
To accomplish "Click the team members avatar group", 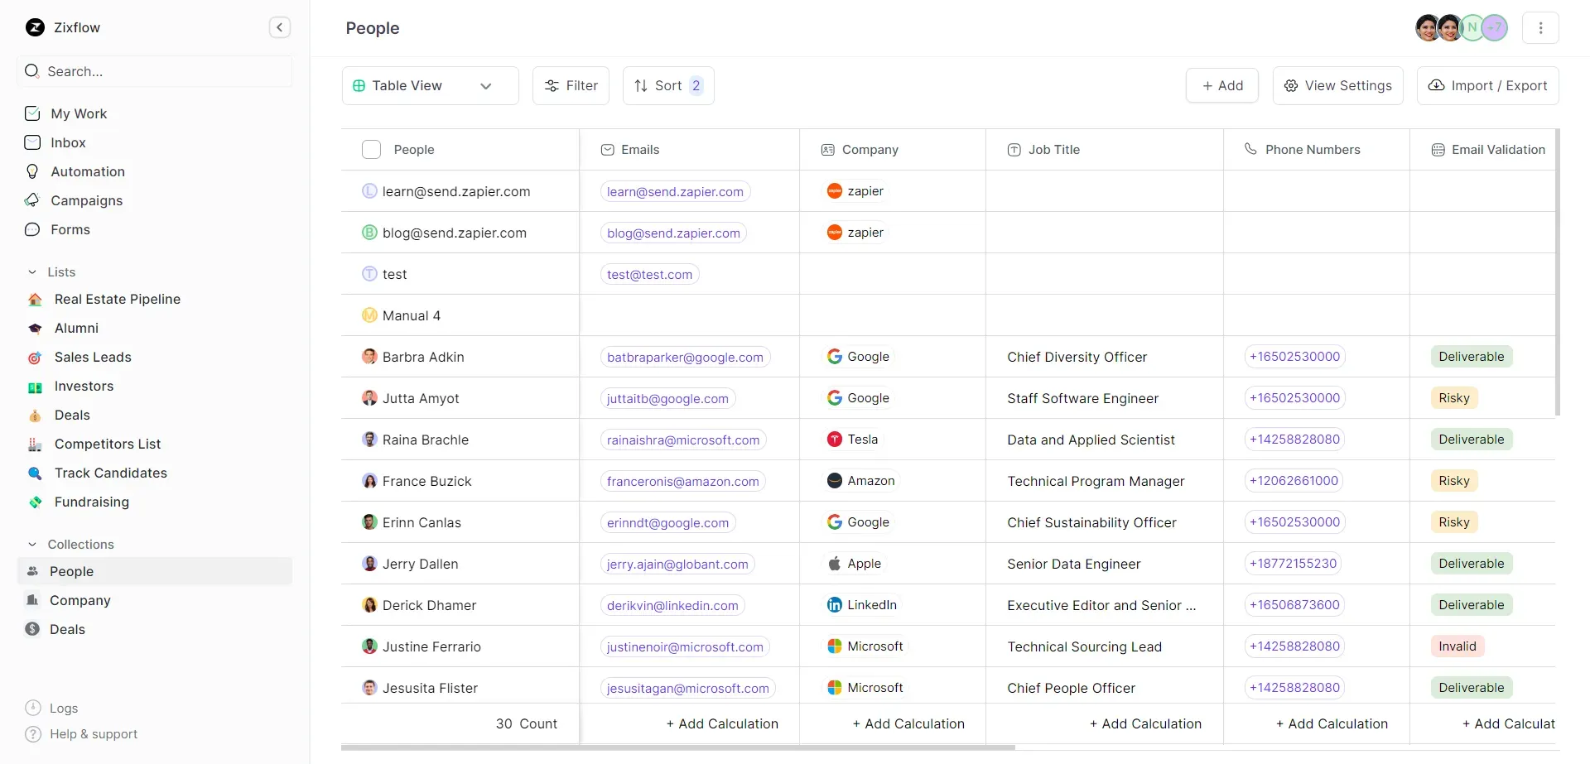I will [1461, 27].
